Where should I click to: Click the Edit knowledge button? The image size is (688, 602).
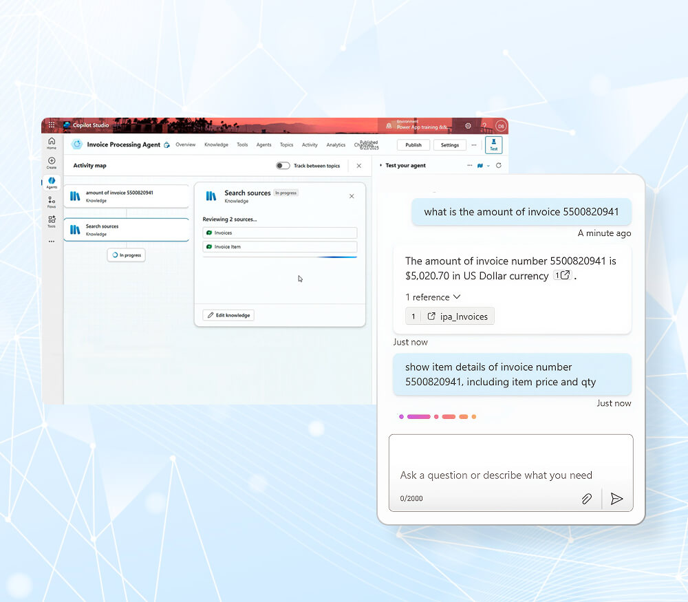click(x=228, y=315)
